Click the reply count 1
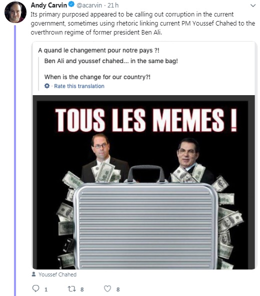260x296 pixels. pos(46,289)
